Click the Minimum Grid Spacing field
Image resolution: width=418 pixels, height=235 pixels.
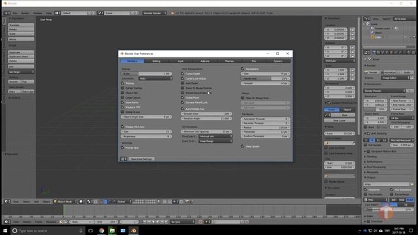click(x=206, y=132)
